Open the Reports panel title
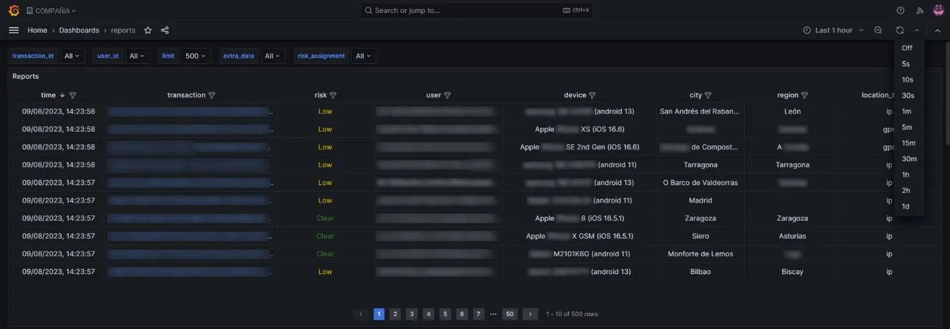The width and height of the screenshot is (950, 329). click(26, 77)
